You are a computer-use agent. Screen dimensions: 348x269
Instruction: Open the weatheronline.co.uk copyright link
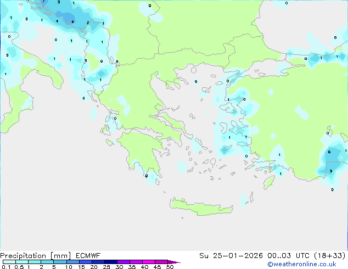point(302,264)
